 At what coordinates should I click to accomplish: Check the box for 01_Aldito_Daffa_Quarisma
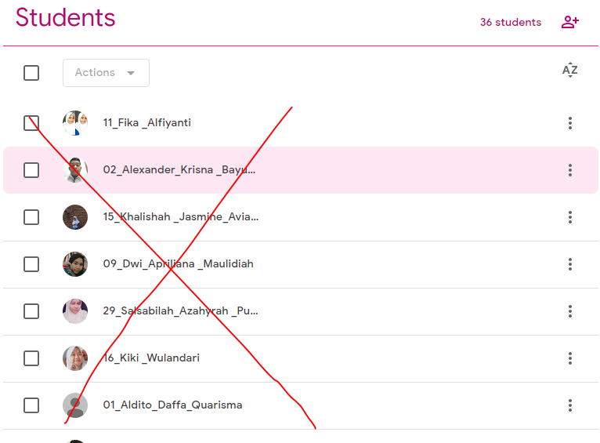click(x=31, y=405)
